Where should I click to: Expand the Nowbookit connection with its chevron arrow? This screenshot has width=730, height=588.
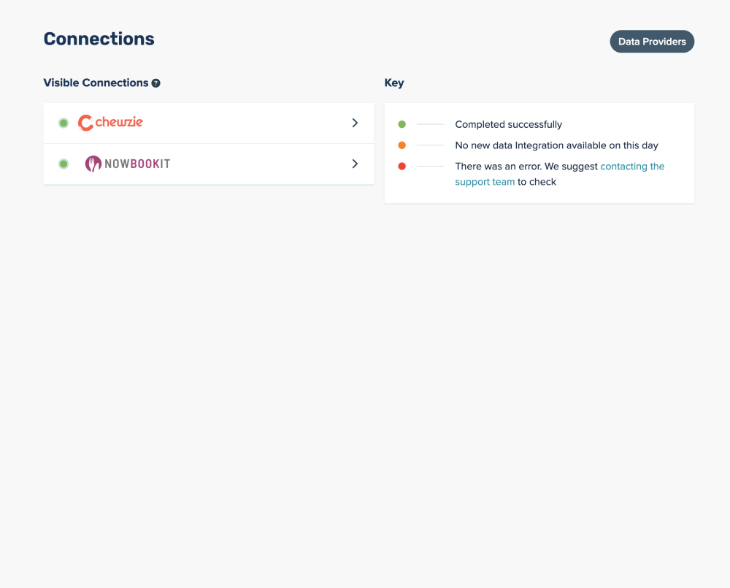[x=355, y=164]
